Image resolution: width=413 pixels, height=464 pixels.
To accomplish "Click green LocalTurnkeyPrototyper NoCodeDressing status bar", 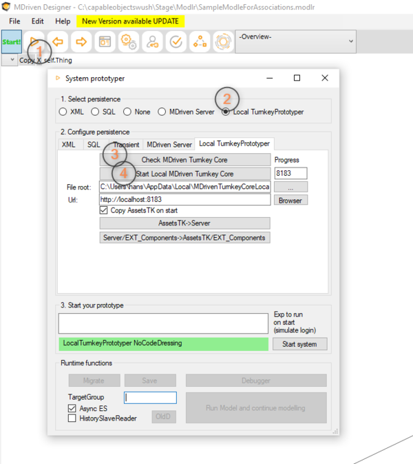I will 163,344.
